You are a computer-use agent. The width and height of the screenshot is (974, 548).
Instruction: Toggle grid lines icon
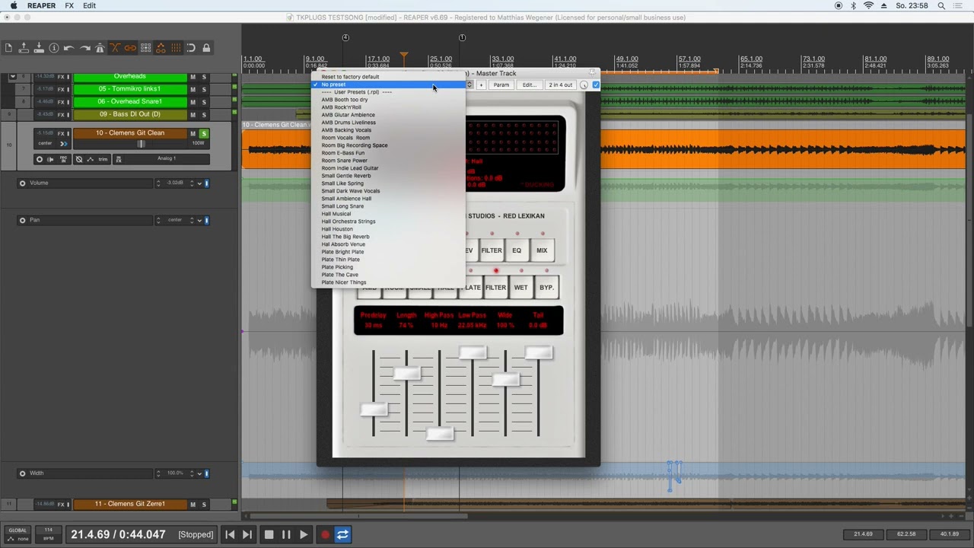tap(176, 48)
